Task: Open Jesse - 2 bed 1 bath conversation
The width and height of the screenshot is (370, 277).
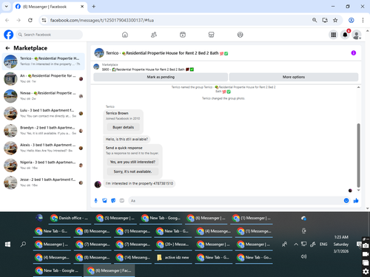Action: tap(44, 182)
